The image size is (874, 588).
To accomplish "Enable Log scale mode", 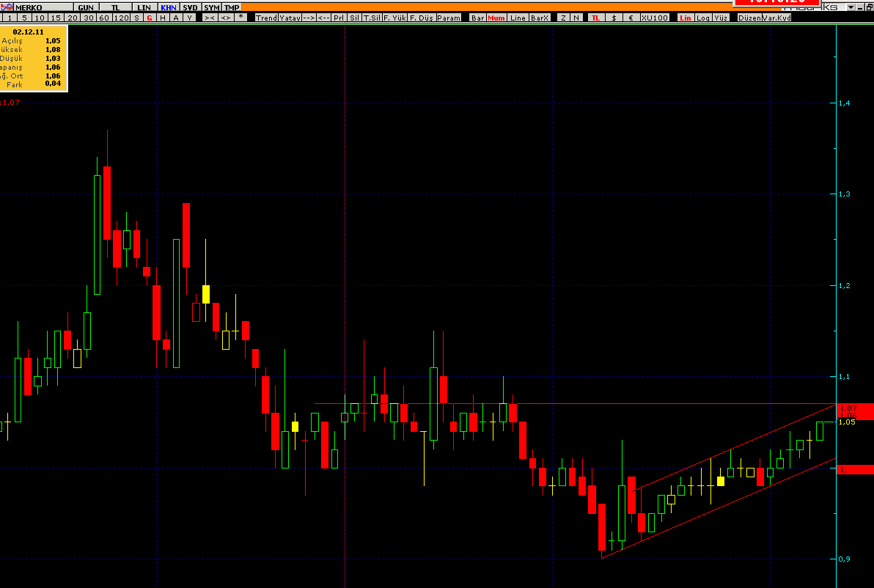I will [703, 18].
